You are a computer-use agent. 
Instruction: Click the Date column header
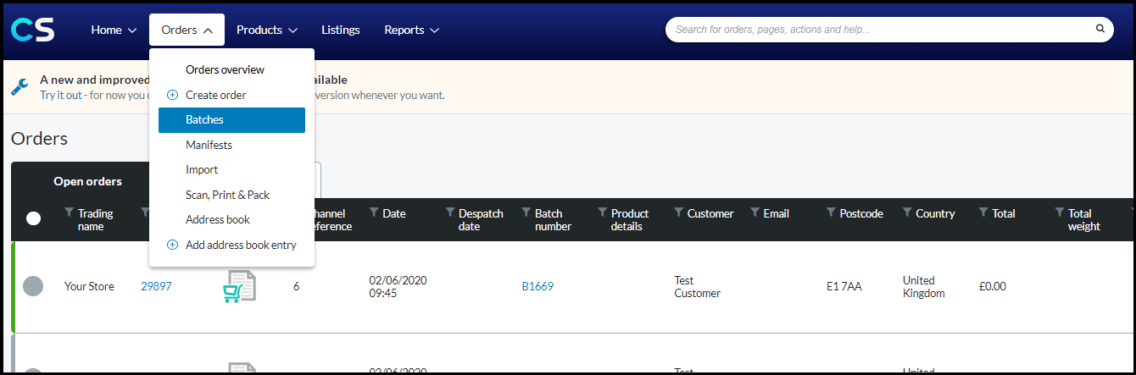pyautogui.click(x=394, y=213)
